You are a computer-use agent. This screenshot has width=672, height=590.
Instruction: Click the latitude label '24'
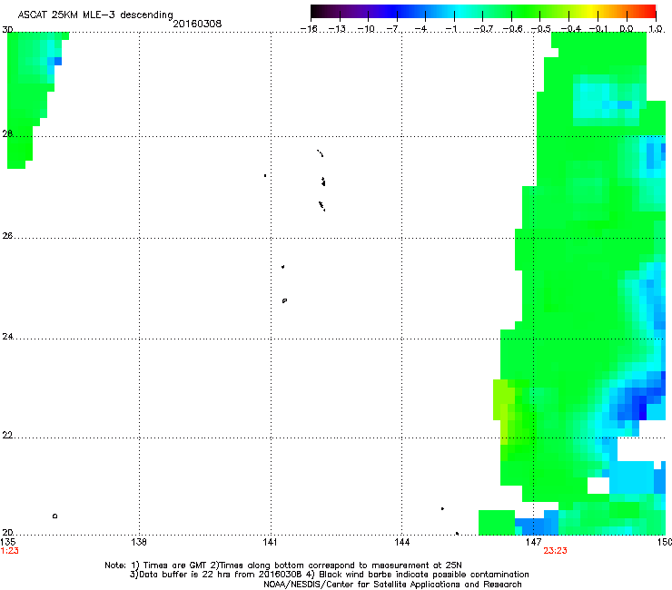(7, 337)
